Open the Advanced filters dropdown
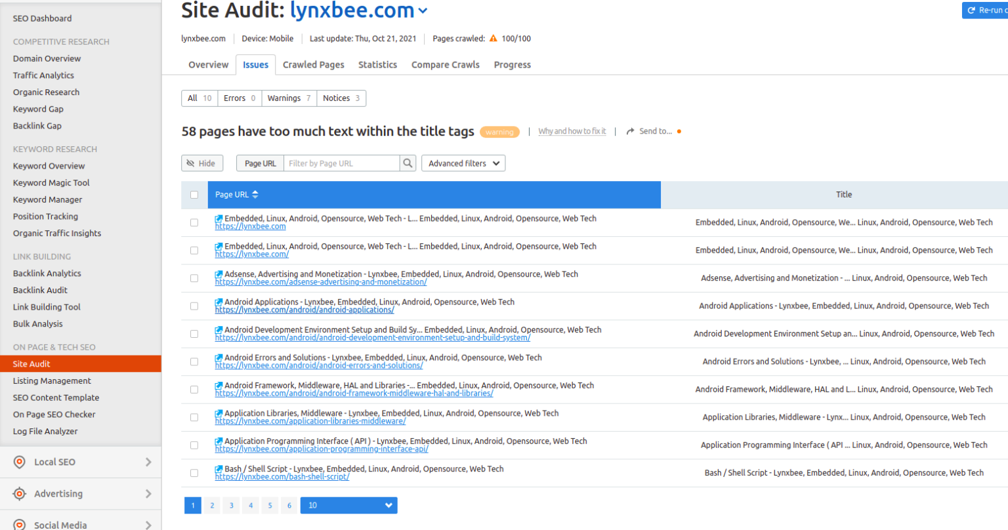Image resolution: width=1008 pixels, height=530 pixels. click(463, 163)
